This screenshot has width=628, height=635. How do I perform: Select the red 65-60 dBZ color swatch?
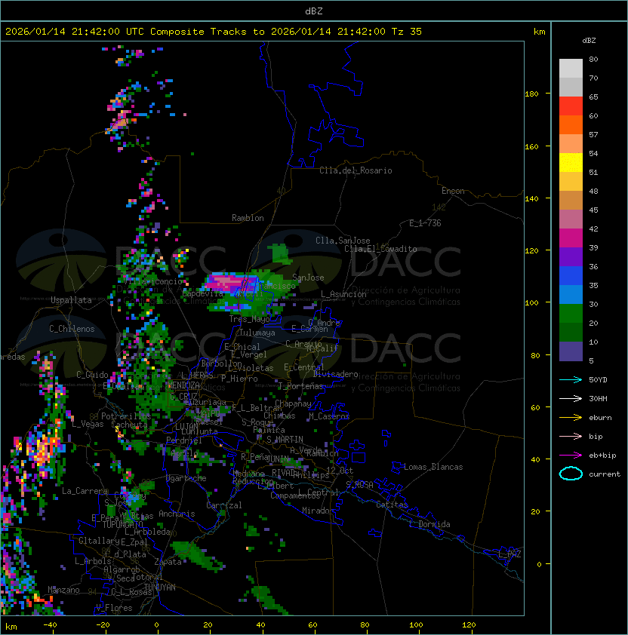click(x=571, y=106)
